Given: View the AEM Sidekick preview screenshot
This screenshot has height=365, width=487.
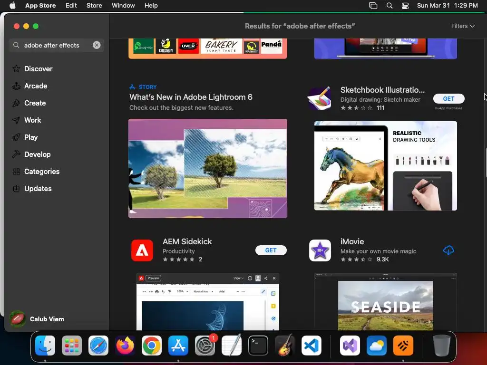Looking at the screenshot, I should (208, 302).
